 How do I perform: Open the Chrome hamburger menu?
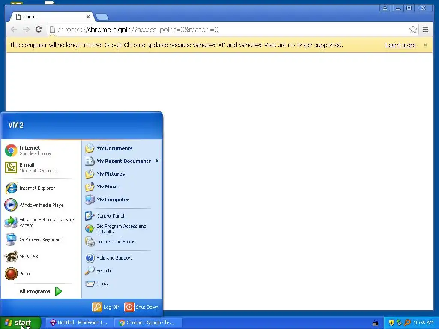pyautogui.click(x=425, y=30)
